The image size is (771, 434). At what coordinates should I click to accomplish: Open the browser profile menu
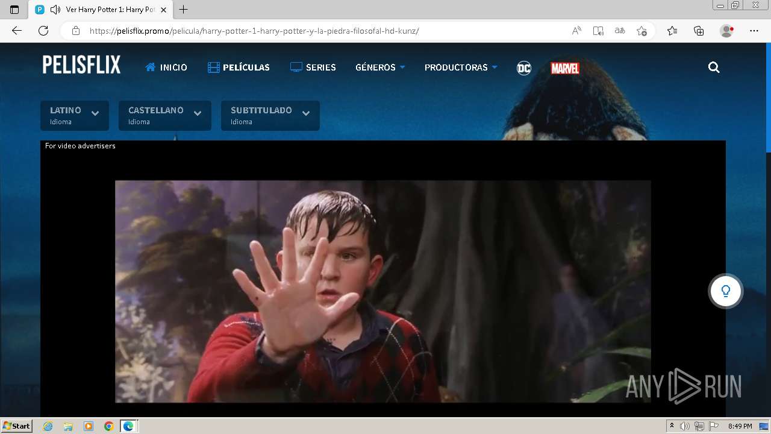727,31
